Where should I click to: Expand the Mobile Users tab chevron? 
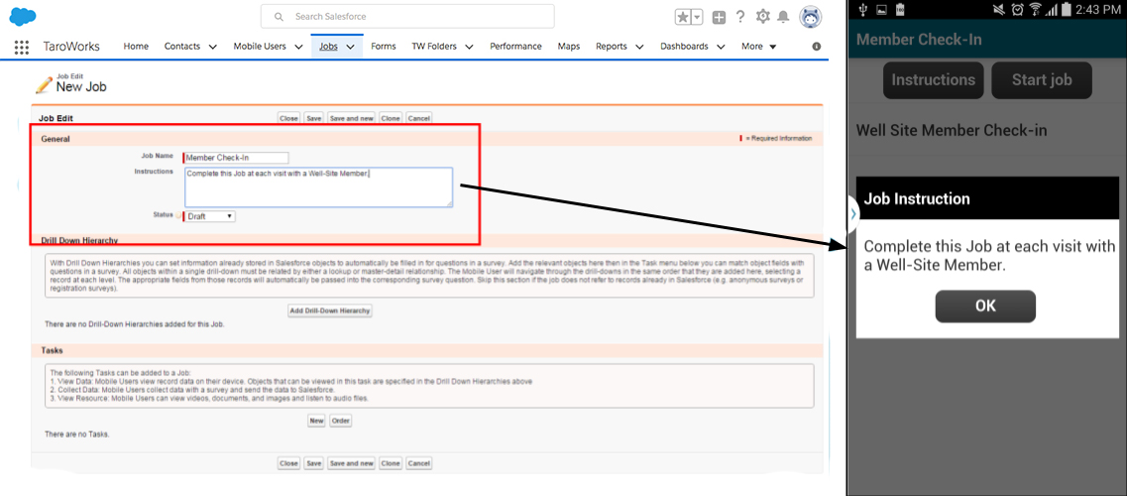coord(298,47)
